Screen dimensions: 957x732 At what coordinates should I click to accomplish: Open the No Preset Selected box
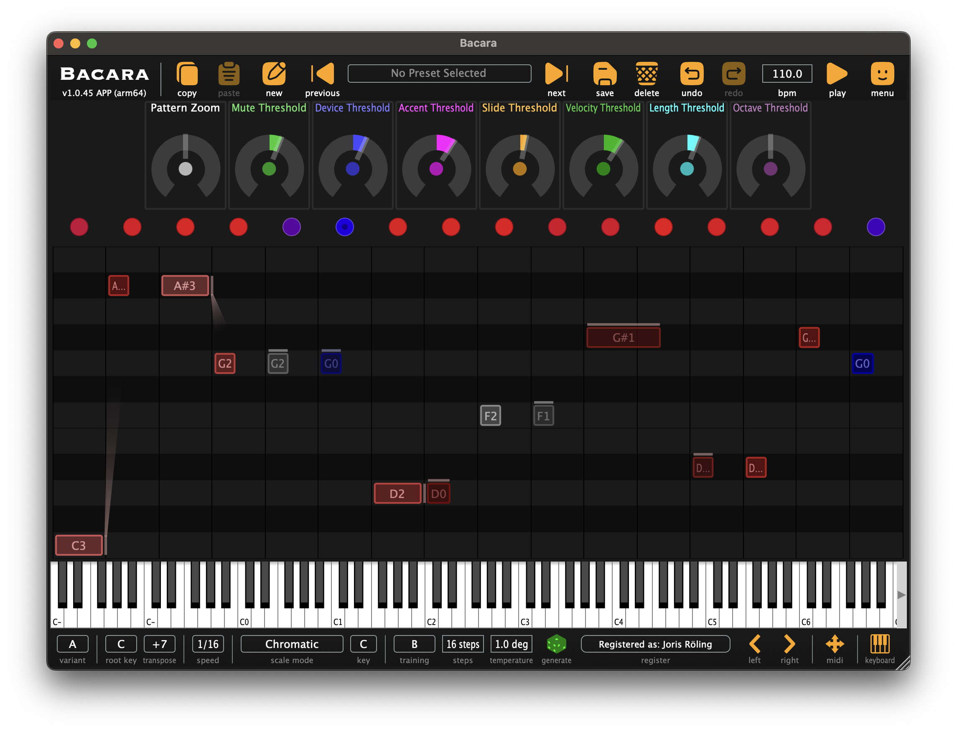pyautogui.click(x=439, y=73)
